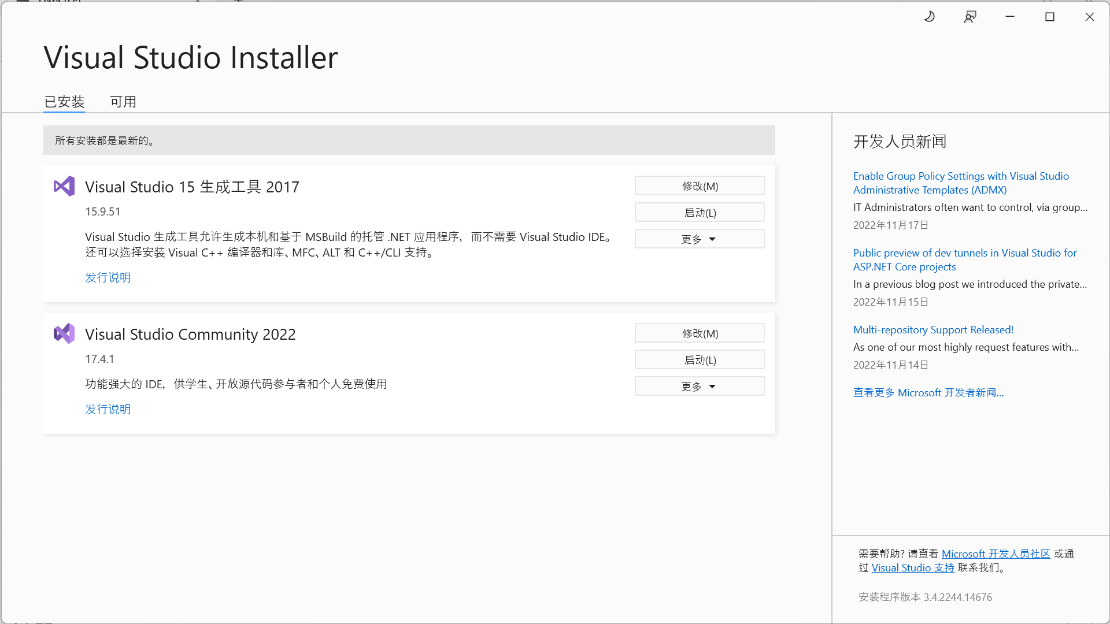Open the Public preview of dev tunnels article
The height and width of the screenshot is (624, 1110).
tap(965, 260)
